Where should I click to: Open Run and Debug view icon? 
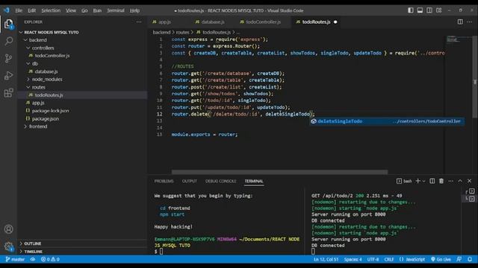(8, 76)
